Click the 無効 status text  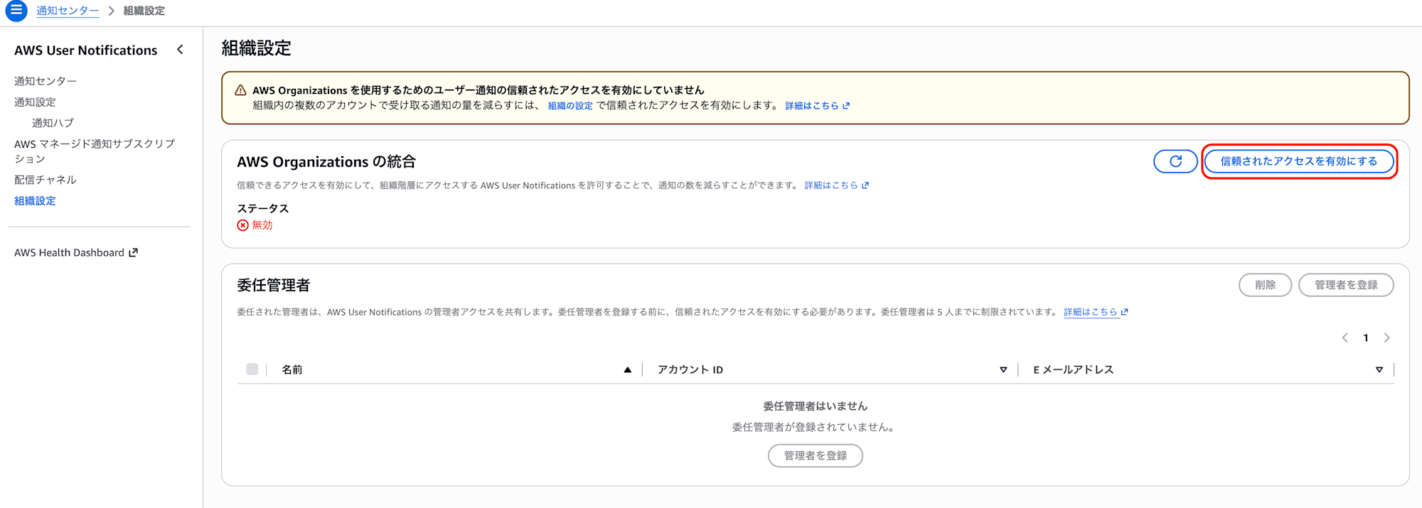pyautogui.click(x=262, y=225)
